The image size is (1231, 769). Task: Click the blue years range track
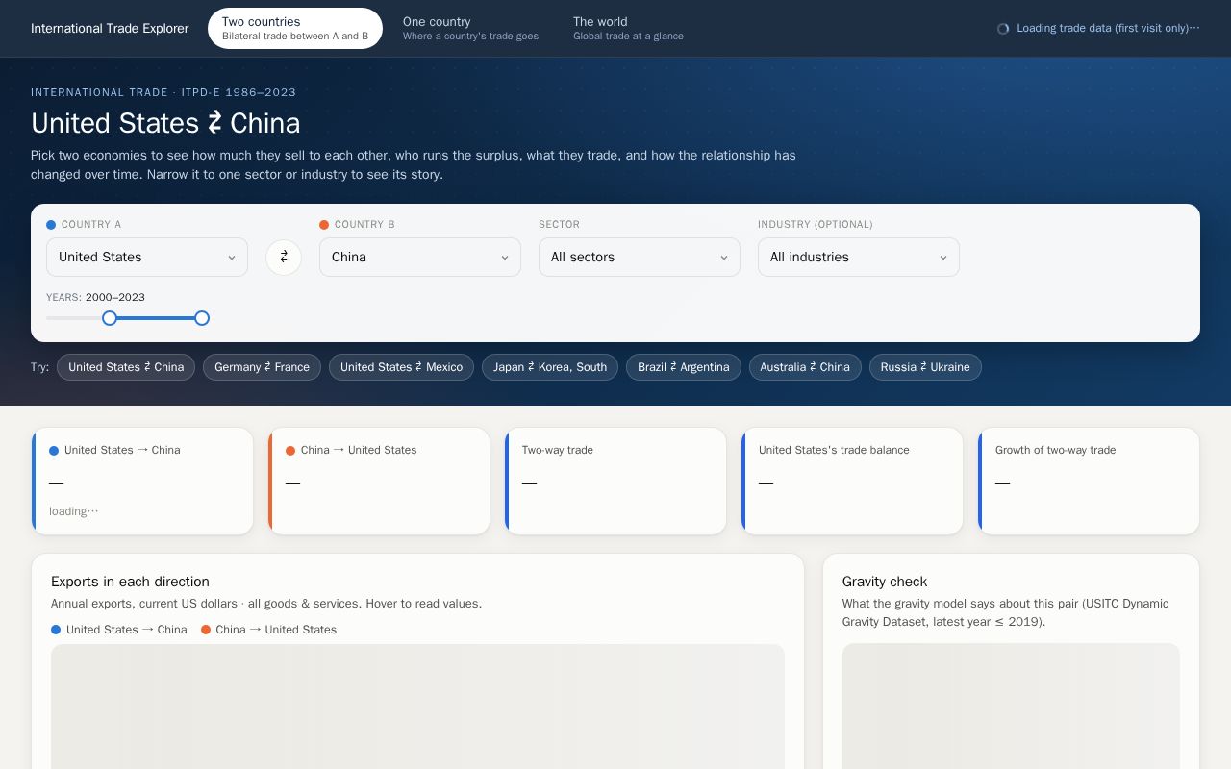[156, 318]
